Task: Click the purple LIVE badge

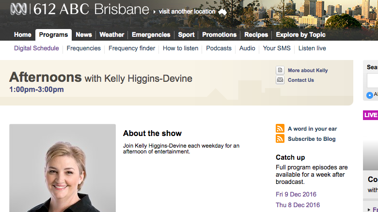Action: [x=371, y=115]
